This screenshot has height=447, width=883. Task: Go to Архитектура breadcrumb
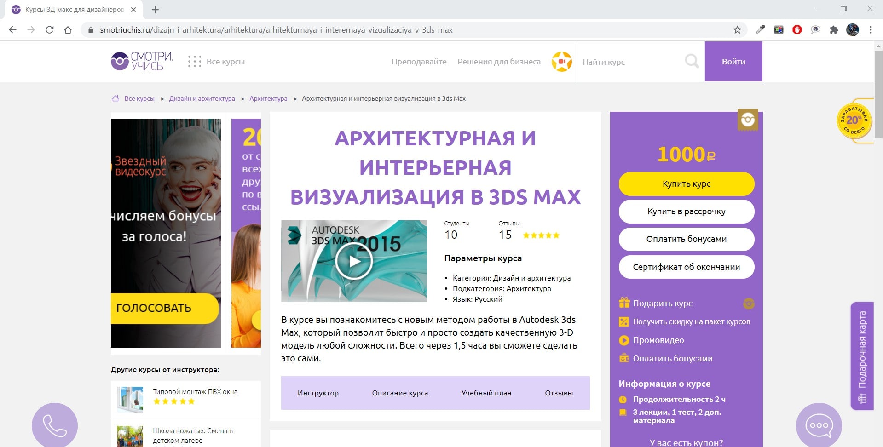268,98
